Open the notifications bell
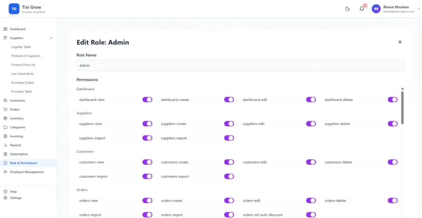Image resolution: width=422 pixels, height=218 pixels. 362,9
